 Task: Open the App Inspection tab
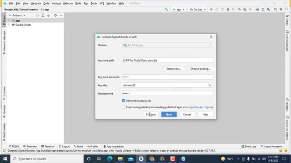point(113,146)
